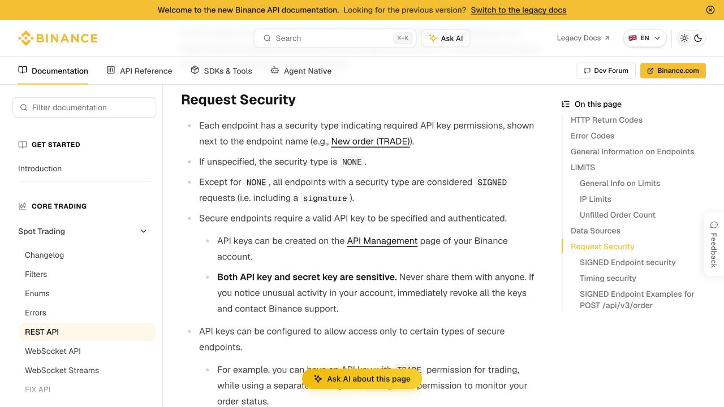This screenshot has height=407, width=724.
Task: Click the Documentation book icon
Action: (x=23, y=70)
